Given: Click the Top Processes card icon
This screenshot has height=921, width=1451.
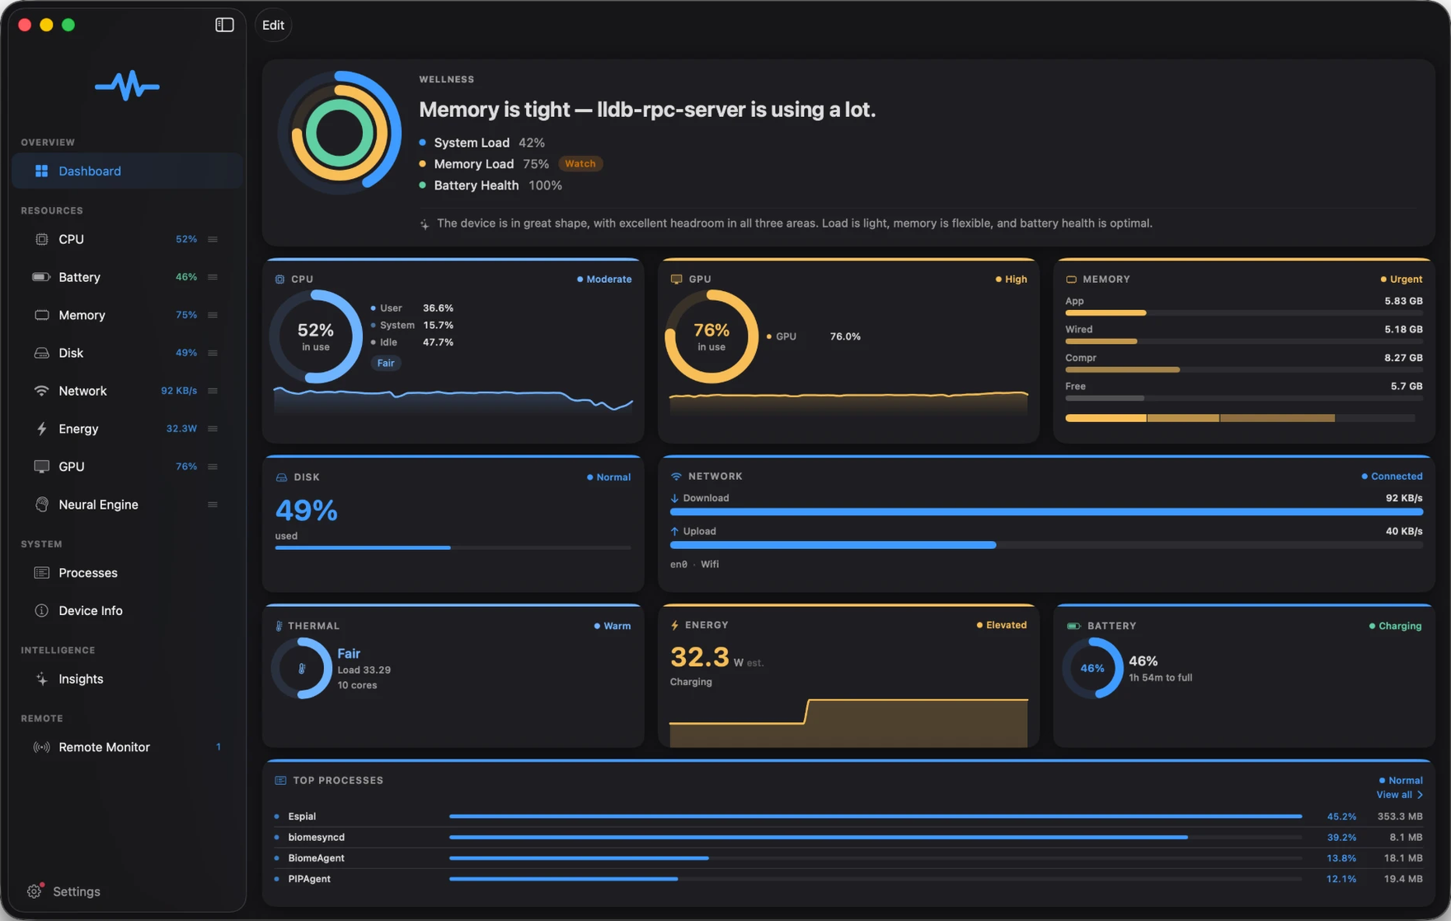Looking at the screenshot, I should (280, 780).
